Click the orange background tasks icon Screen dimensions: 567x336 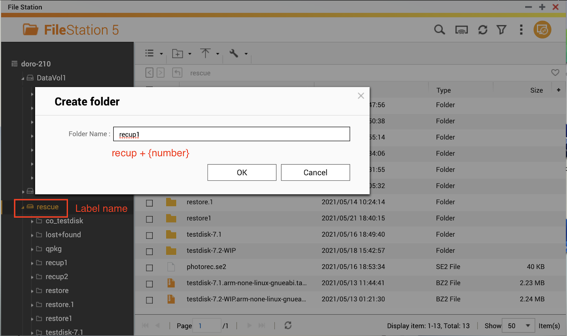[542, 30]
